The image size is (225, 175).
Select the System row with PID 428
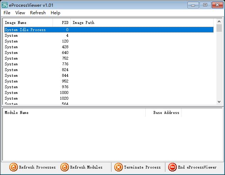[x=109, y=47]
